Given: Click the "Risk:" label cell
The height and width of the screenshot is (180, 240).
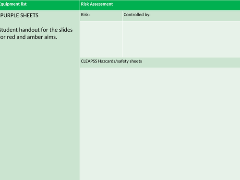Looking at the screenshot, I should tap(101, 16).
